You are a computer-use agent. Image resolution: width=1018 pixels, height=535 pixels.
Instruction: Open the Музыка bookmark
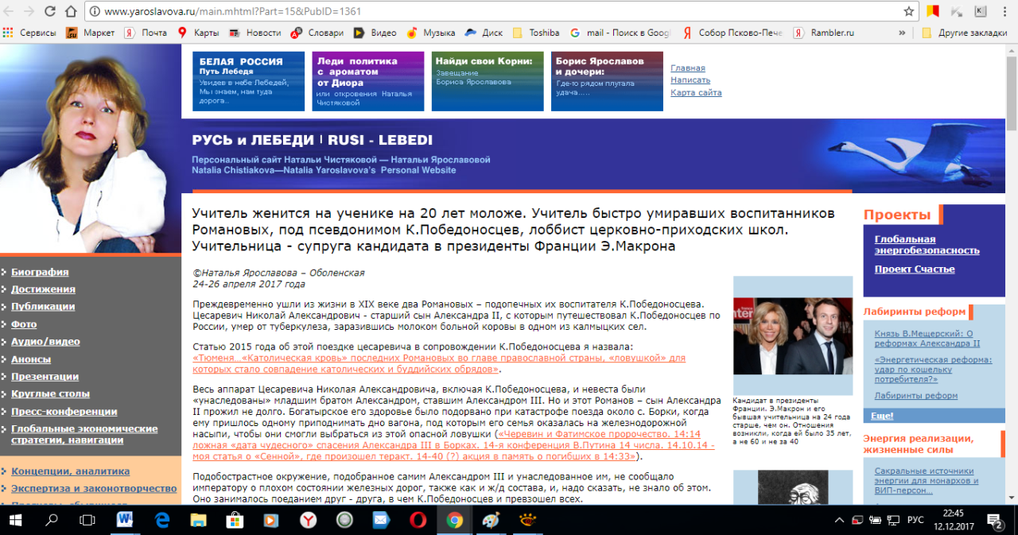(x=430, y=33)
